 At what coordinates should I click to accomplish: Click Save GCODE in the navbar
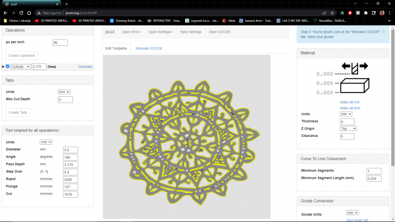(x=219, y=32)
